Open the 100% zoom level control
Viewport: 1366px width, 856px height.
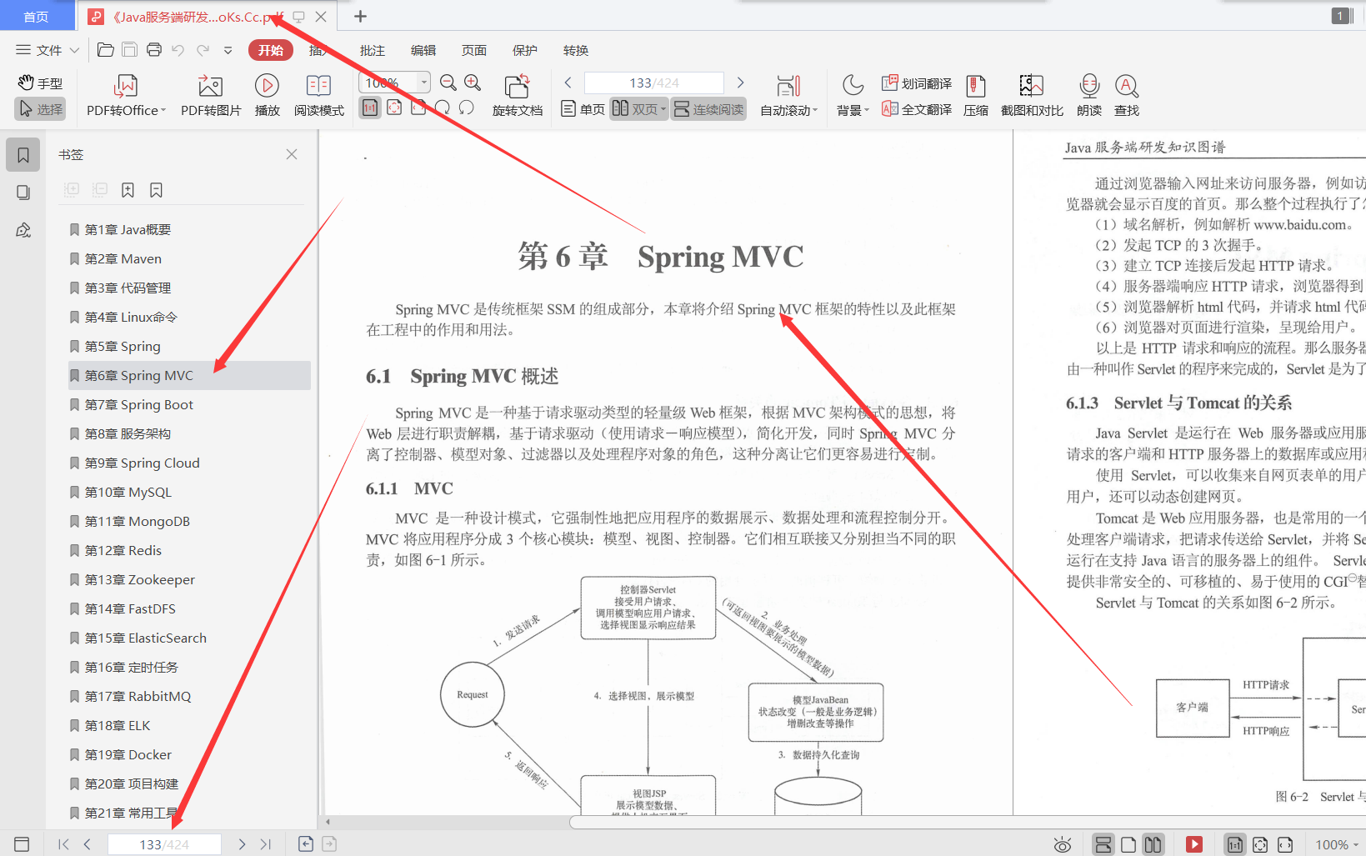pyautogui.click(x=393, y=83)
